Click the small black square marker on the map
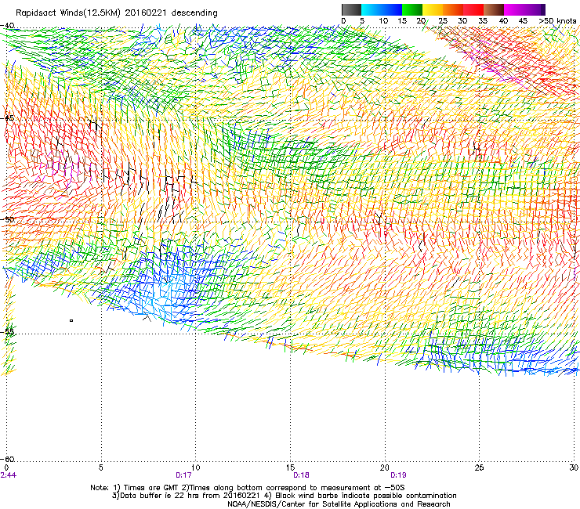The height and width of the screenshot is (509, 580). pyautogui.click(x=71, y=320)
